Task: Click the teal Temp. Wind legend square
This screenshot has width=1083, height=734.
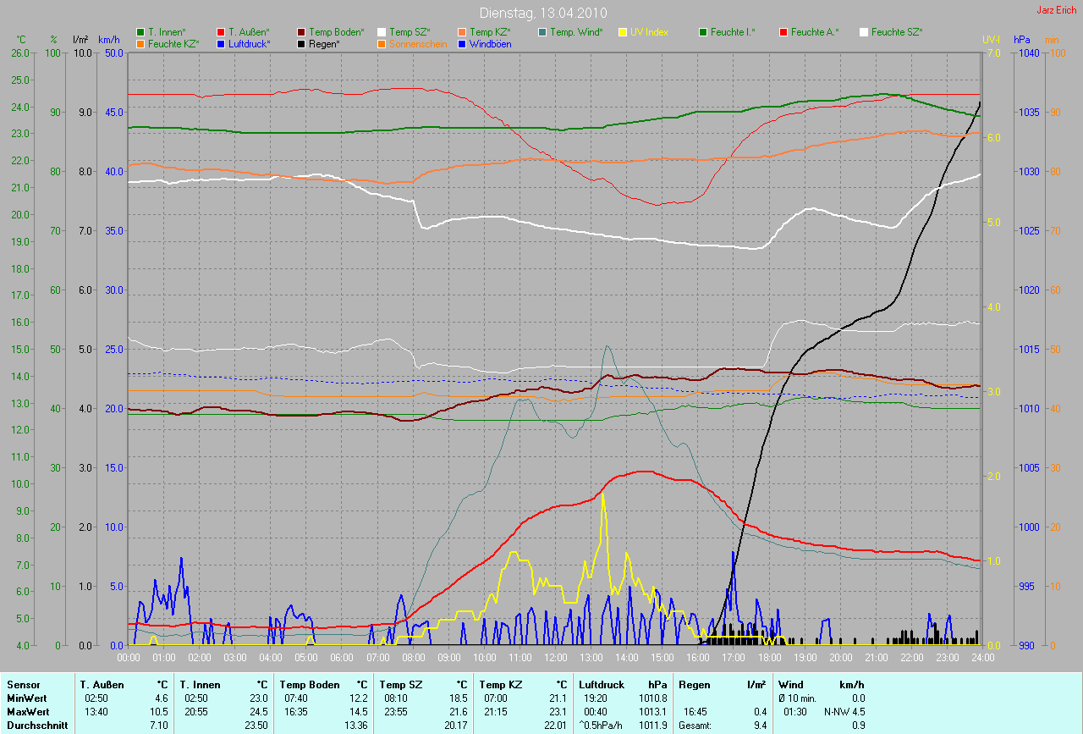Action: tap(542, 32)
